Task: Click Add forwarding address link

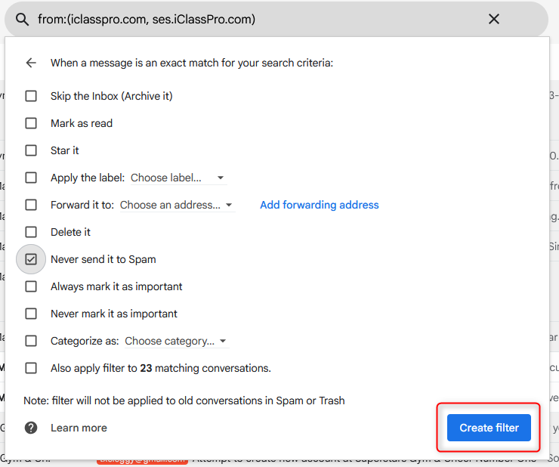Action: pos(319,205)
